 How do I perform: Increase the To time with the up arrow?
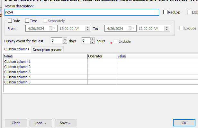[x=167, y=27]
